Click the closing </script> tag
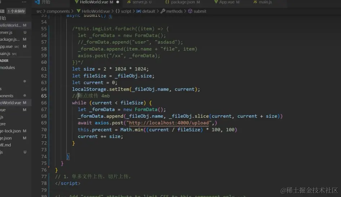Screen dimensions: 341x197 (x=68, y=183)
